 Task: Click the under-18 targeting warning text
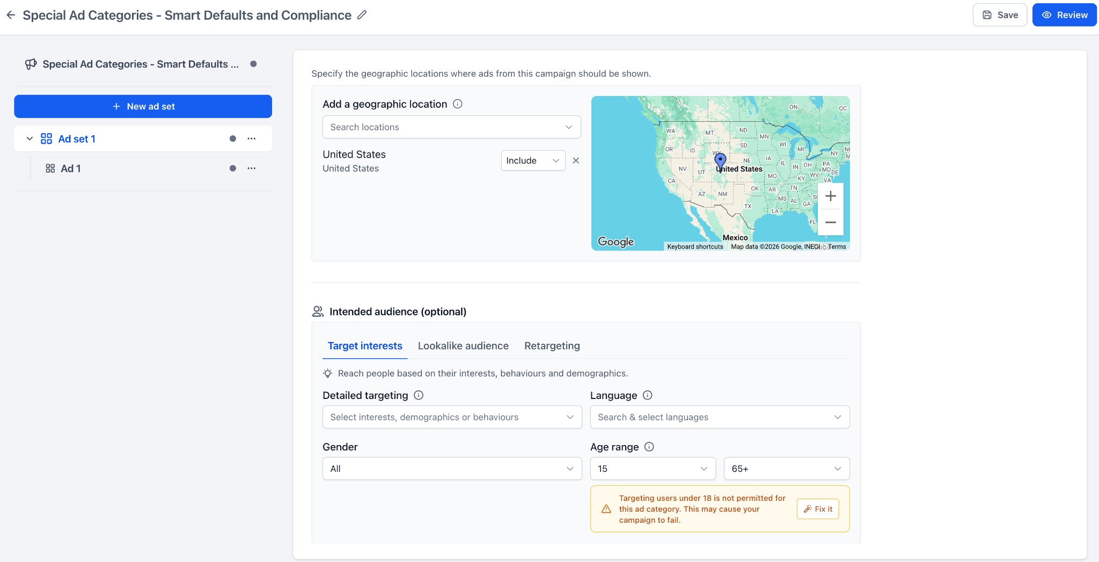tap(702, 509)
